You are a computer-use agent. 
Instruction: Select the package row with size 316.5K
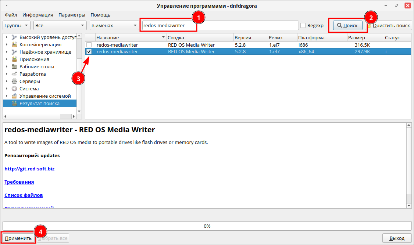(x=248, y=45)
